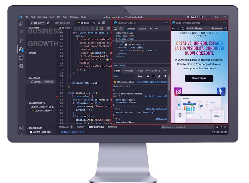Click Step Out in the debug toolbar
Screen dimensions: 249x183
pyautogui.click(x=92, y=29)
